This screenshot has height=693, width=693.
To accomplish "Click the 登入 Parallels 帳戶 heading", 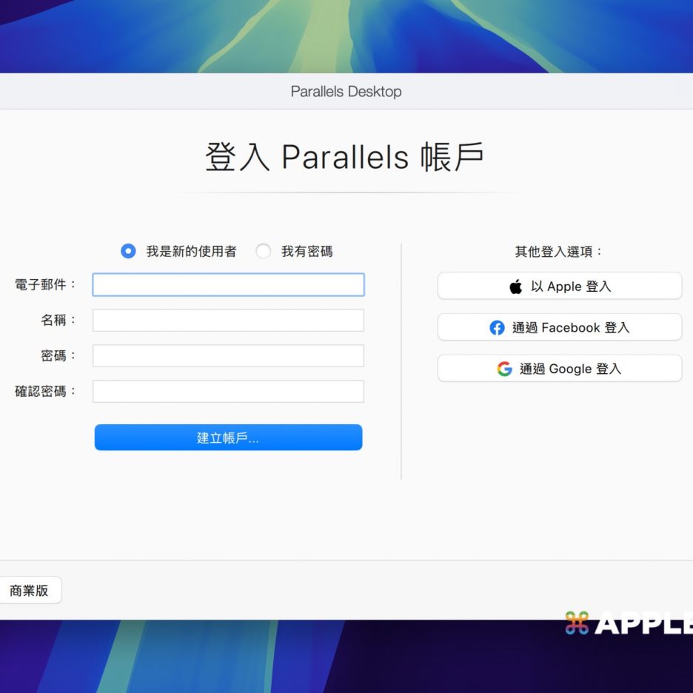I will pos(345,157).
